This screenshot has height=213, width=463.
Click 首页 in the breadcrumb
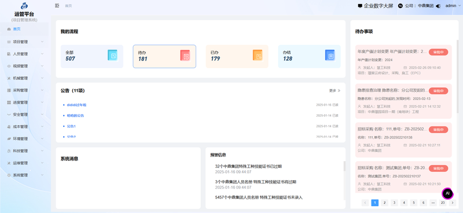click(x=68, y=6)
